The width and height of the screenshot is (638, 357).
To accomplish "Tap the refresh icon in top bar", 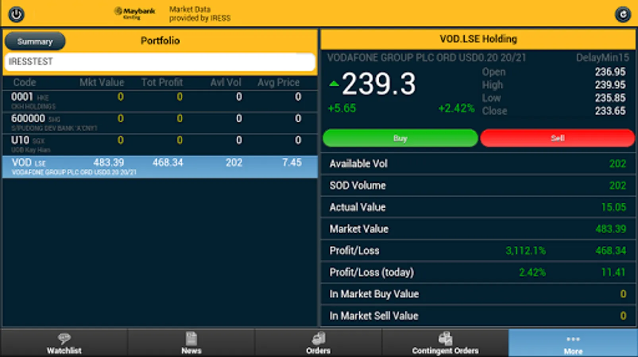I will pyautogui.click(x=623, y=14).
